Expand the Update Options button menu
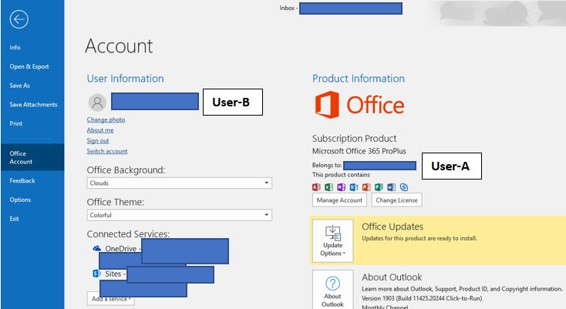Screen dimensions: 566x309 coord(333,240)
